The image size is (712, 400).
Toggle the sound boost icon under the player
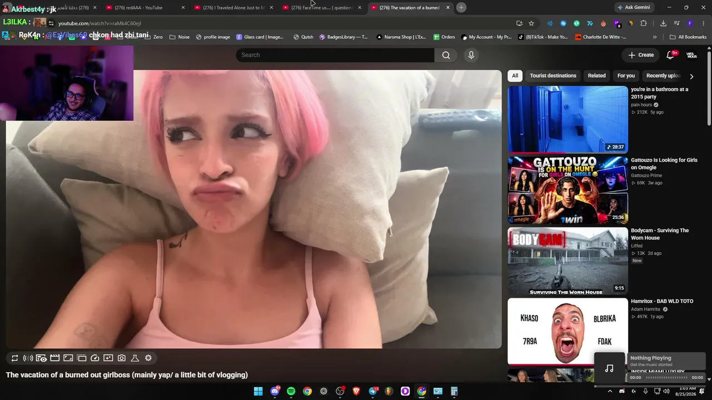click(x=28, y=358)
